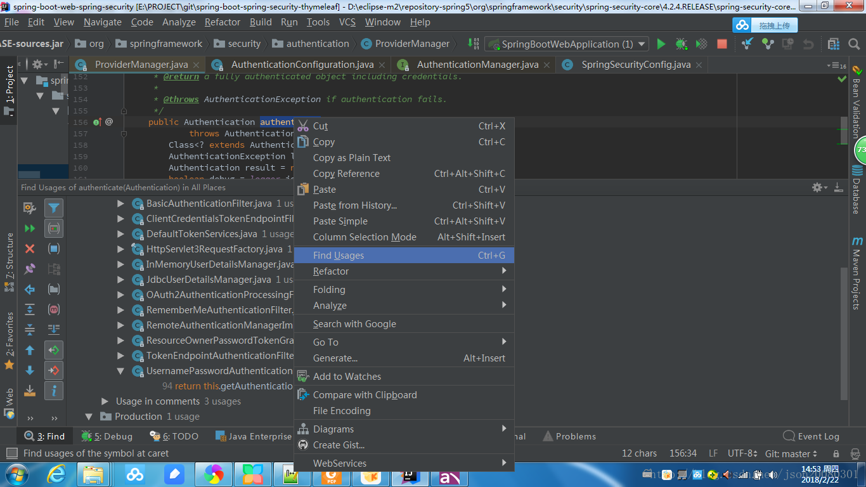Viewport: 866px width, 487px height.
Task: Toggle group by usage type
Action: click(x=54, y=228)
